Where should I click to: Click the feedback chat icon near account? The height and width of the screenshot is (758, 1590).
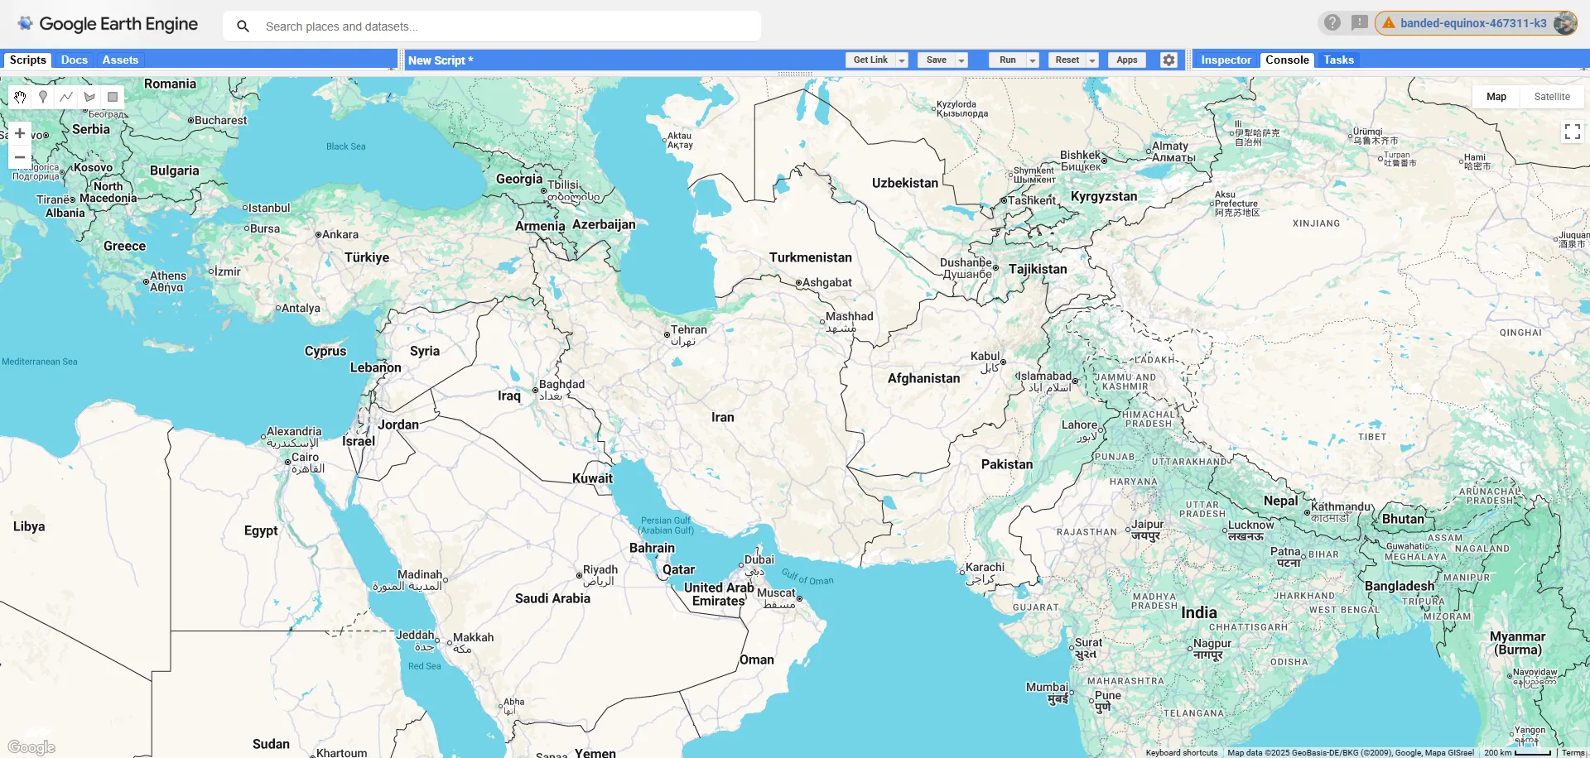pyautogui.click(x=1360, y=22)
